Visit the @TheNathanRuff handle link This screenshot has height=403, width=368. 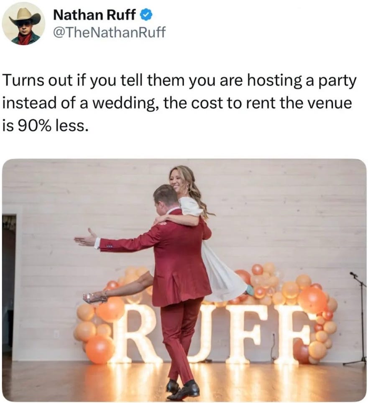pyautogui.click(x=110, y=32)
